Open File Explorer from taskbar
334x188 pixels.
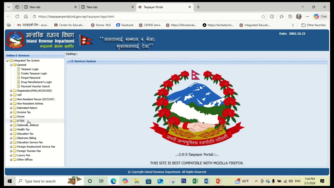tap(137, 181)
